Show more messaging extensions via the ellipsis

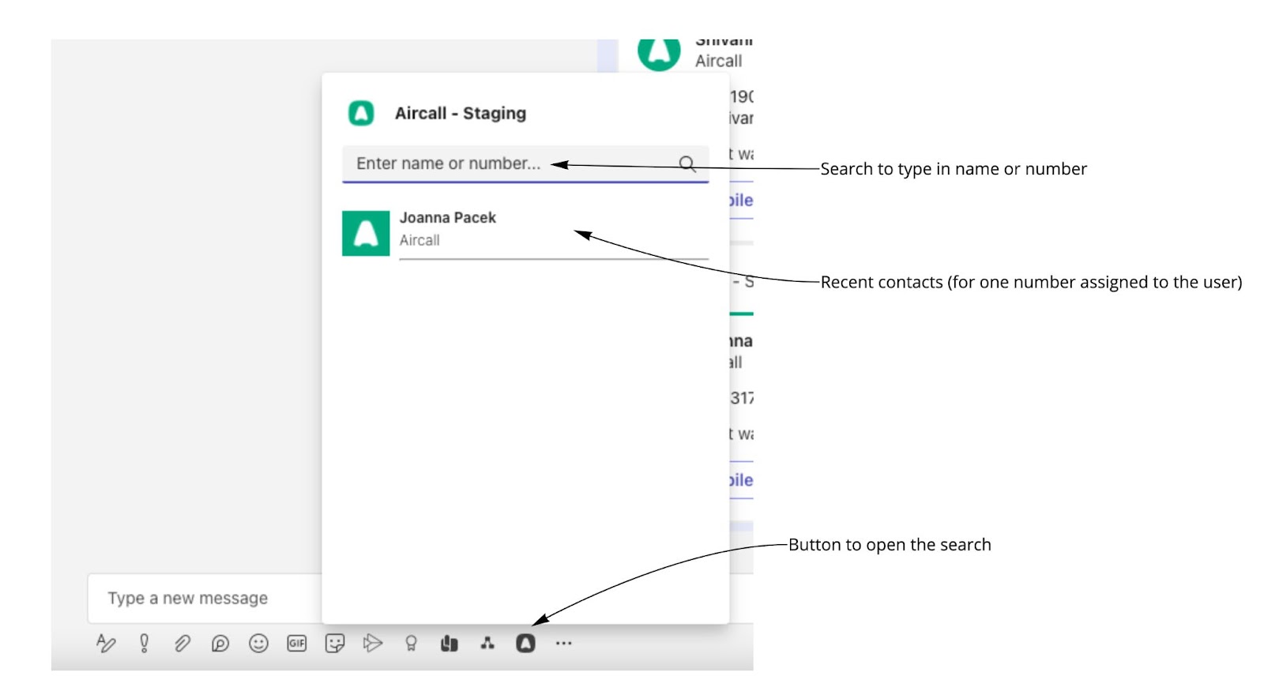click(563, 644)
